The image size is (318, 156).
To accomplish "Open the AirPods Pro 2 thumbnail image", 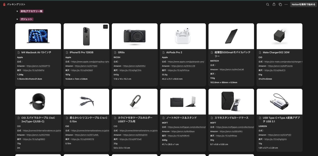I will coord(183,36).
